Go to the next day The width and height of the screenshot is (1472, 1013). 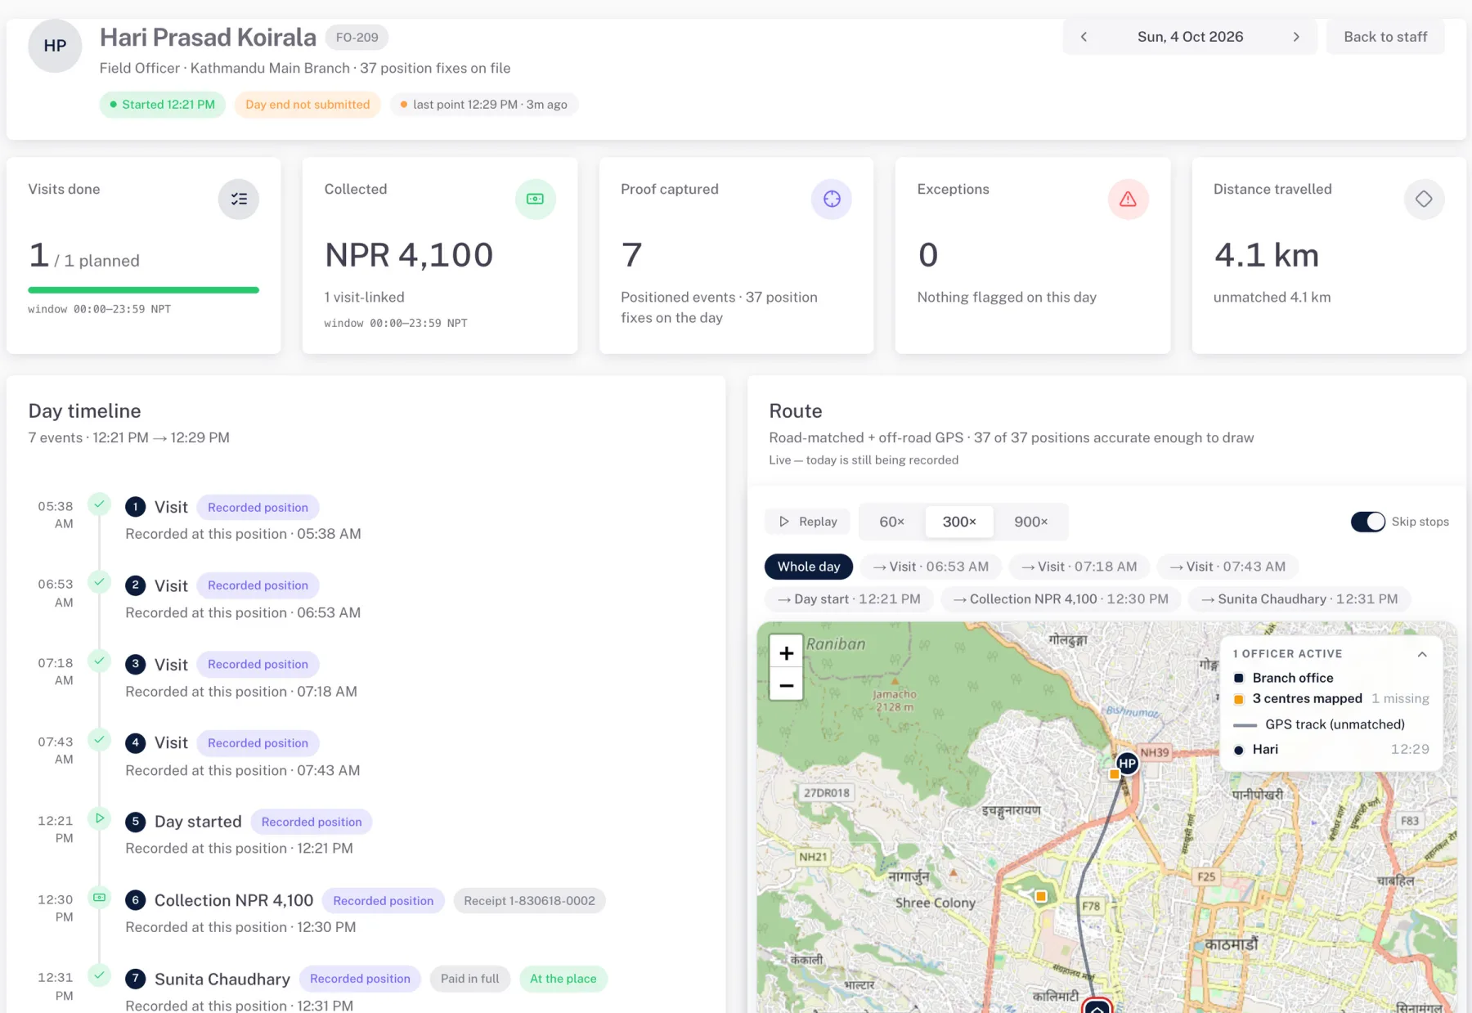1296,37
